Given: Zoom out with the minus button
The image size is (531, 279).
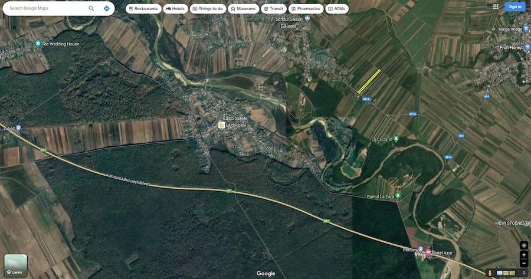Looking at the screenshot, I should click(x=523, y=262).
